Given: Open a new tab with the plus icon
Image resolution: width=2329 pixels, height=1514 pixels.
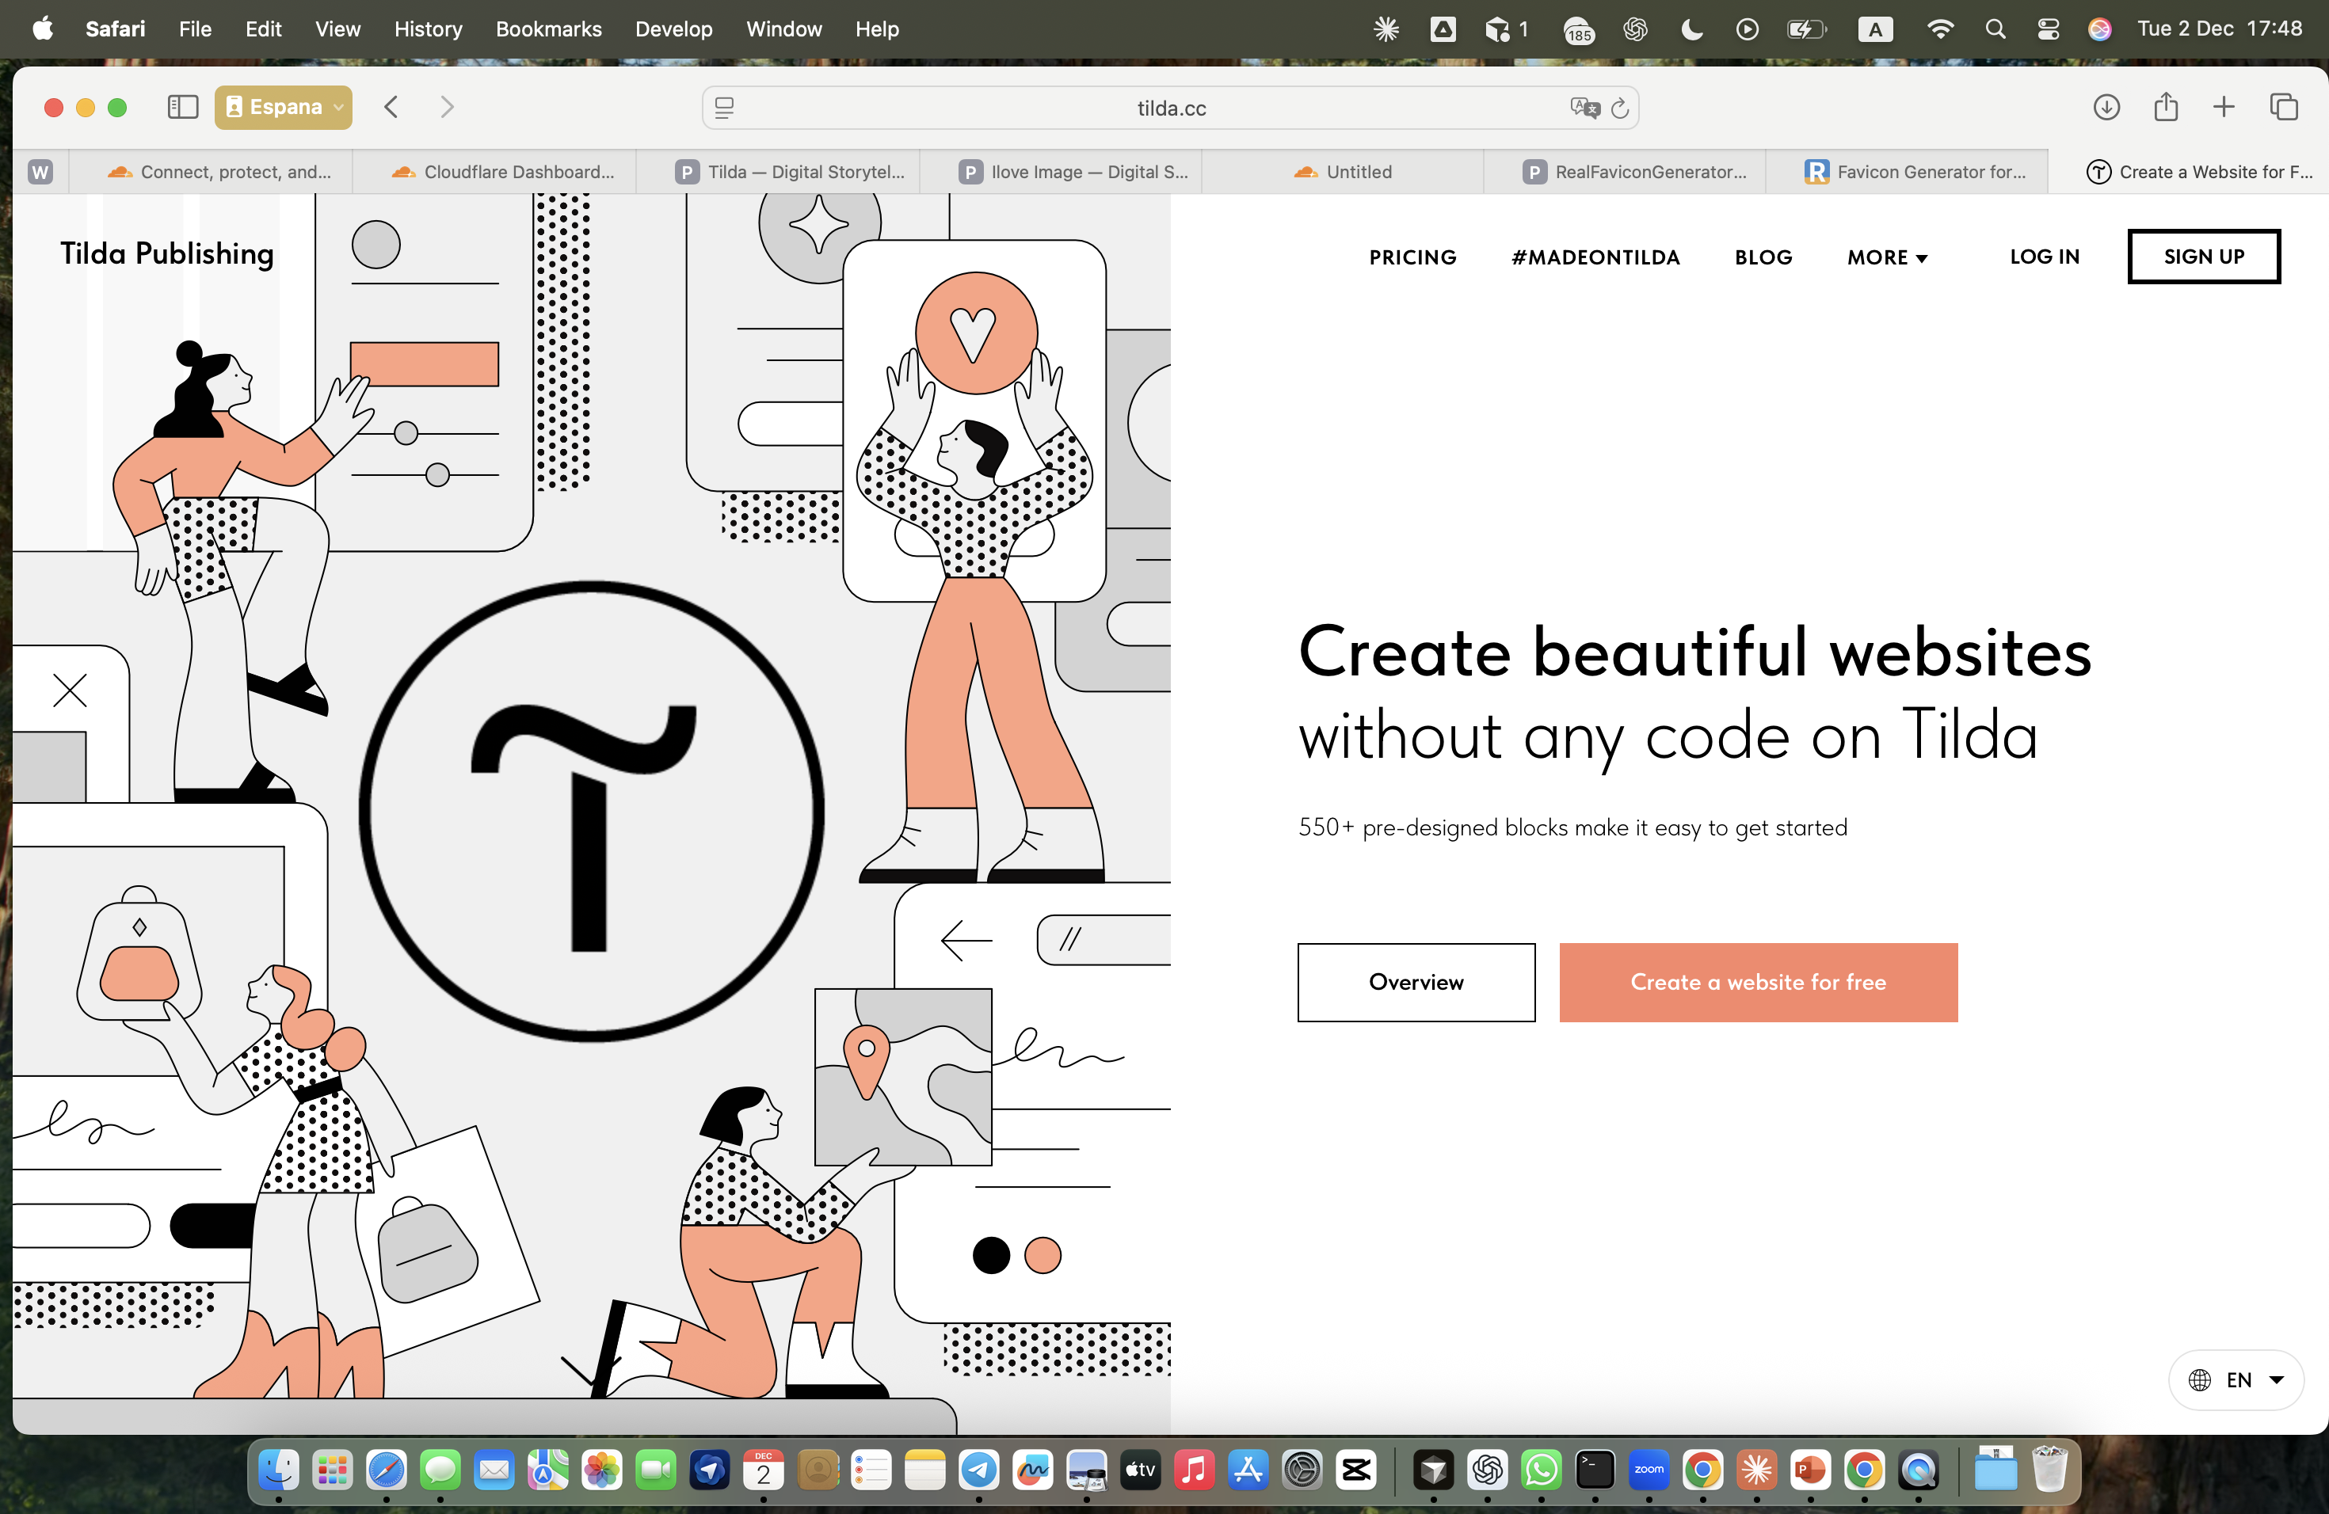Looking at the screenshot, I should (x=2224, y=108).
